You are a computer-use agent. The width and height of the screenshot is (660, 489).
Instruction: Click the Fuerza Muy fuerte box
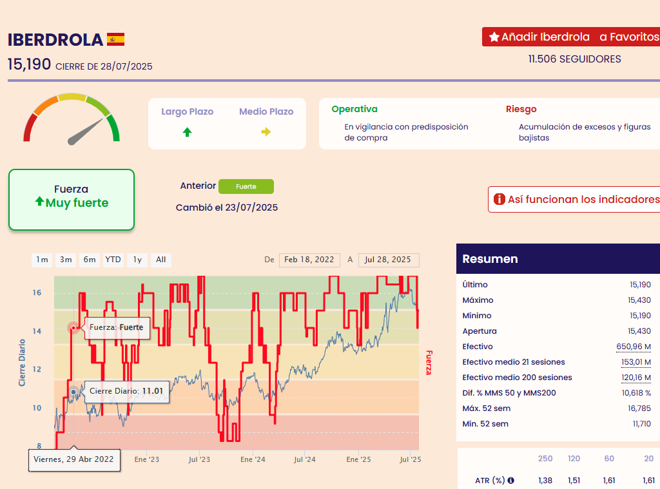(x=72, y=200)
